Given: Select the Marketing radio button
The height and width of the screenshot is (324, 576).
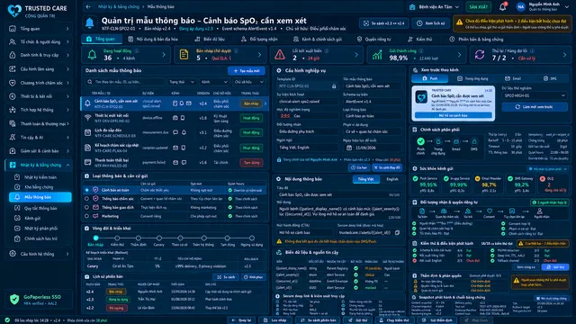Looking at the screenshot, I should [x=86, y=216].
